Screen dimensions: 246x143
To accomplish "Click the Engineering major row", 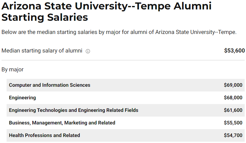I will pyautogui.click(x=126, y=98).
